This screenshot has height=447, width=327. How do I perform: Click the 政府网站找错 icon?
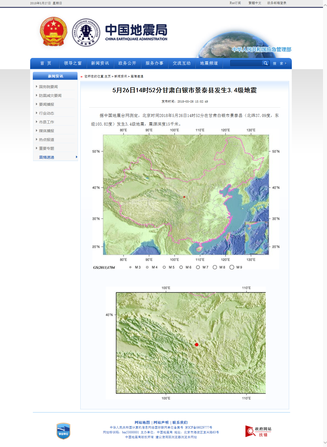coord(258,432)
